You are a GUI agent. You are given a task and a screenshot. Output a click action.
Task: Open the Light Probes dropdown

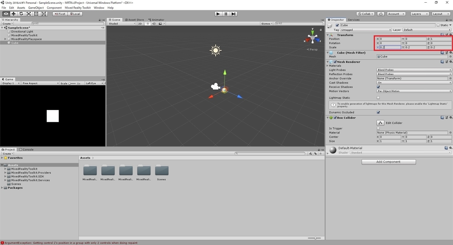414,70
